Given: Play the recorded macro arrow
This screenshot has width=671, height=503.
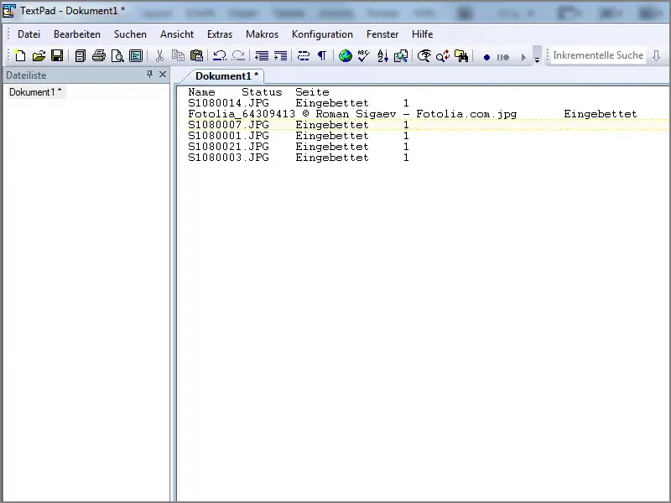Looking at the screenshot, I should (523, 57).
